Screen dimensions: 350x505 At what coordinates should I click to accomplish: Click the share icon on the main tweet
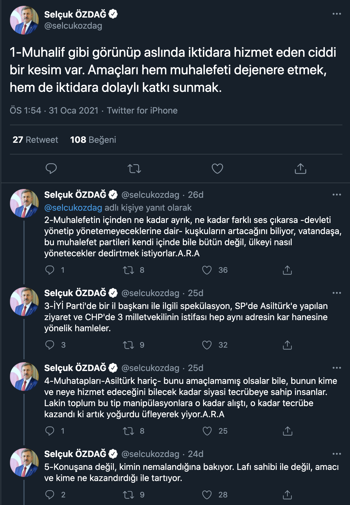300,168
